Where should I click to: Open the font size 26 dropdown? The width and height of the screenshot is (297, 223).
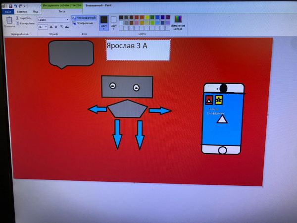(46, 27)
